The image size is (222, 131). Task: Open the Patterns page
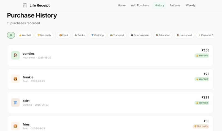175,5
